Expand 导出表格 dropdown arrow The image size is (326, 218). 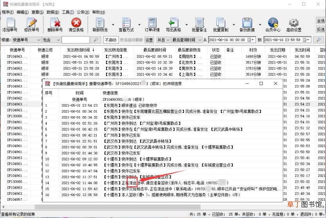(187, 25)
